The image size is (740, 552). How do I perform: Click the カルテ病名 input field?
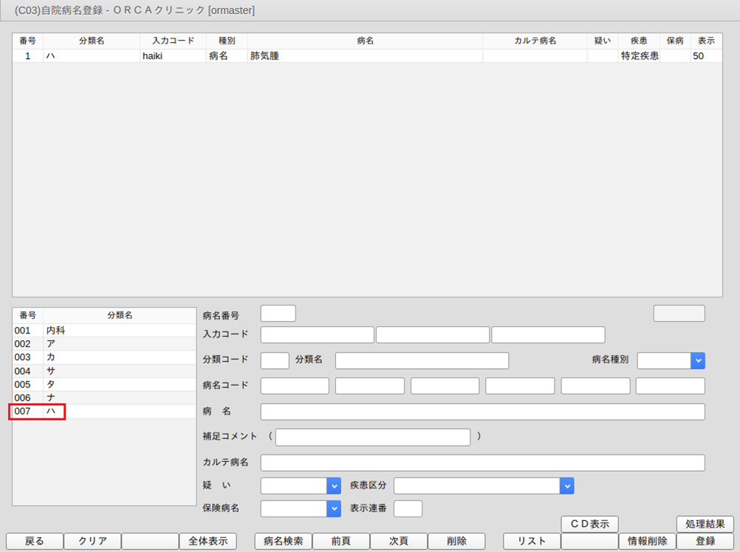482,463
